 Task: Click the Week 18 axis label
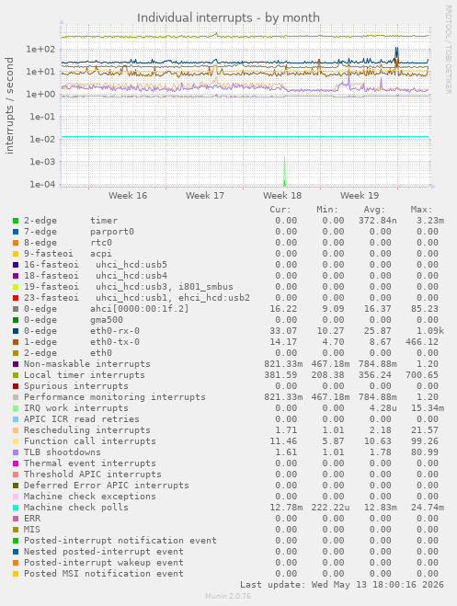282,196
